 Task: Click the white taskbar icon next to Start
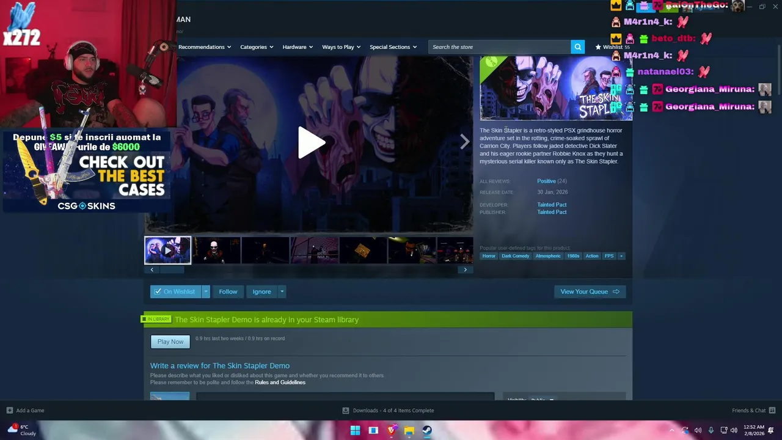coord(373,430)
